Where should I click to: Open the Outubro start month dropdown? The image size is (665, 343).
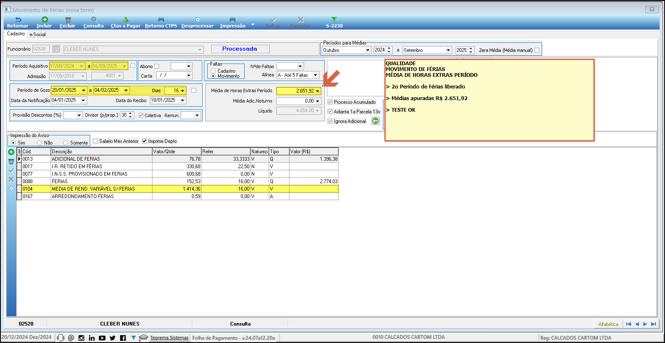point(368,50)
